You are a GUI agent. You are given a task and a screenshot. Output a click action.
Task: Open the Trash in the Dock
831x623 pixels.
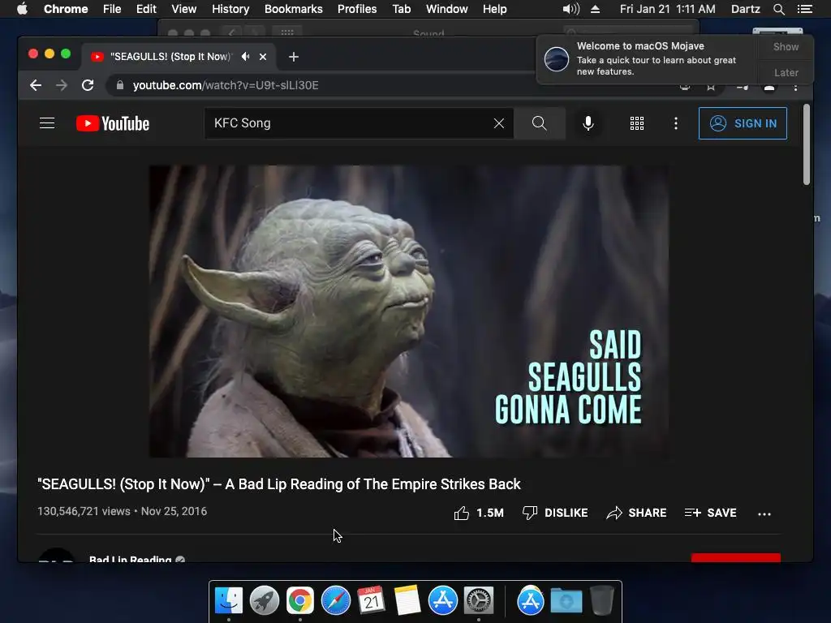click(x=601, y=600)
